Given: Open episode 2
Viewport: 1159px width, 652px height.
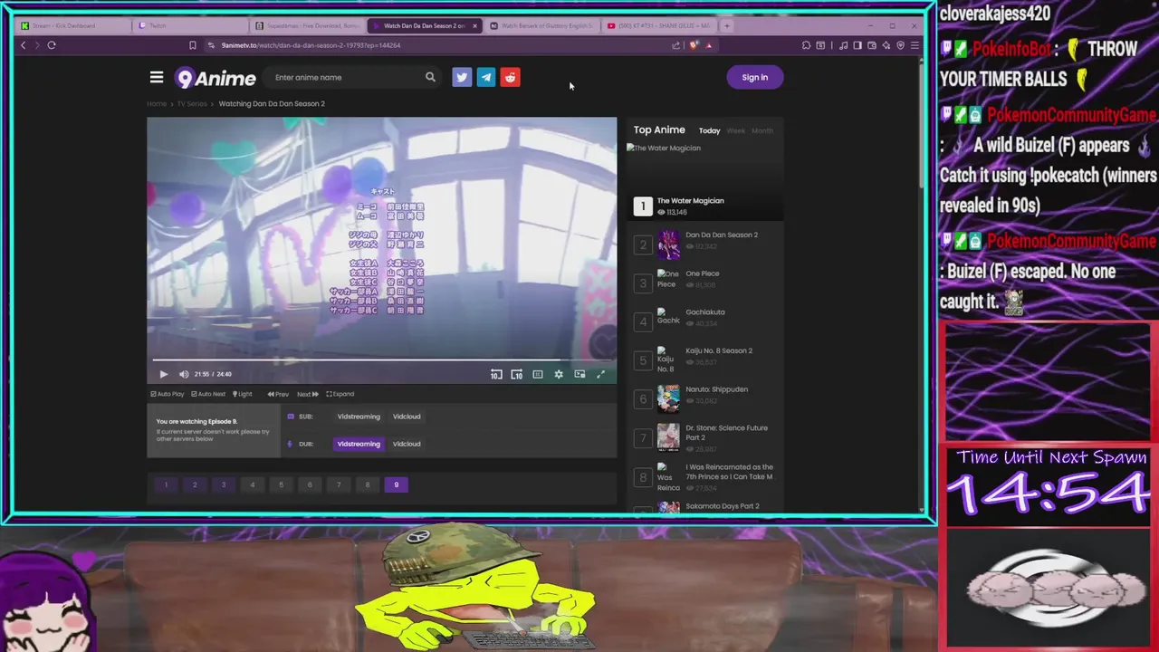Looking at the screenshot, I should point(195,484).
